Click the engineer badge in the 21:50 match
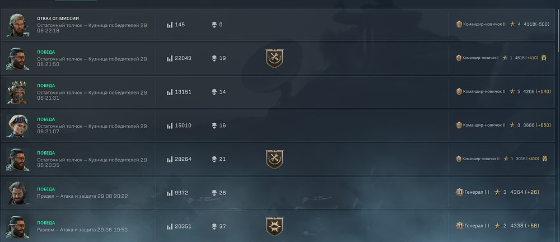Screen dimensions: 560x242 tap(274, 59)
